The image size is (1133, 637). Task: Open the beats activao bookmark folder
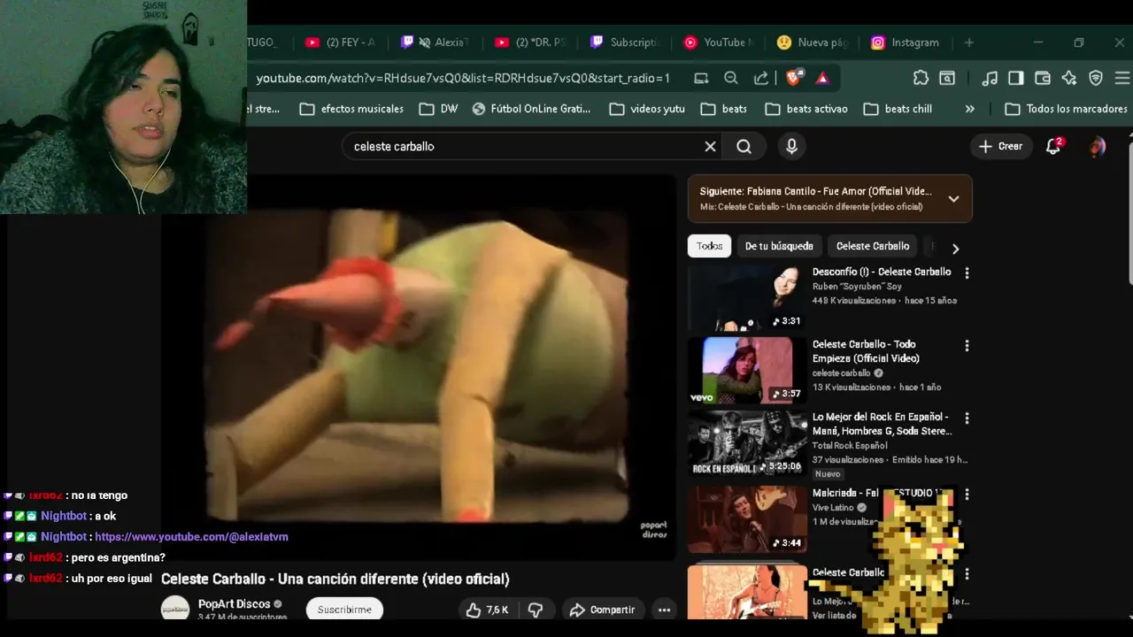click(x=806, y=109)
